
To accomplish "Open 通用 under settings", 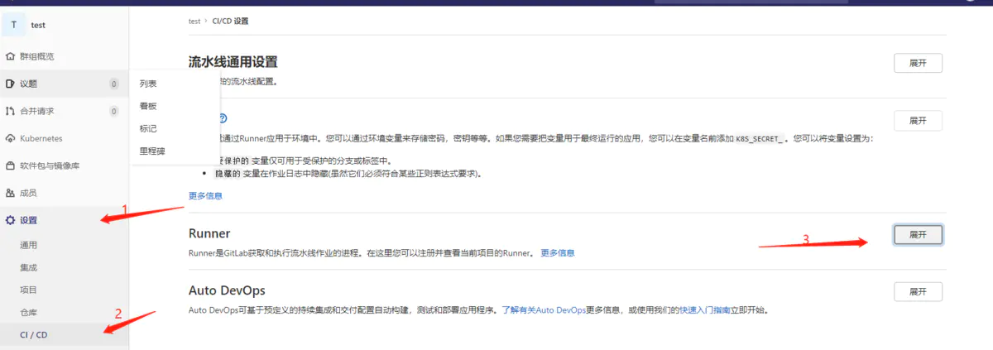I will point(28,245).
